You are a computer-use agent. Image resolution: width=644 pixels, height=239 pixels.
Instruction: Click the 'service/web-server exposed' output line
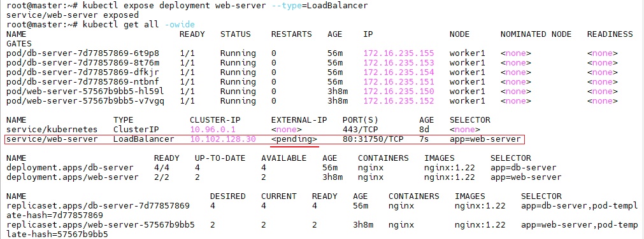pos(73,15)
